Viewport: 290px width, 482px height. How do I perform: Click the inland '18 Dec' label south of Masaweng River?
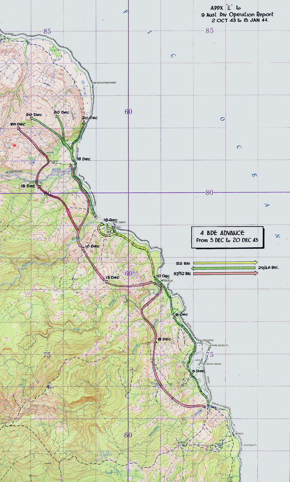point(28,185)
